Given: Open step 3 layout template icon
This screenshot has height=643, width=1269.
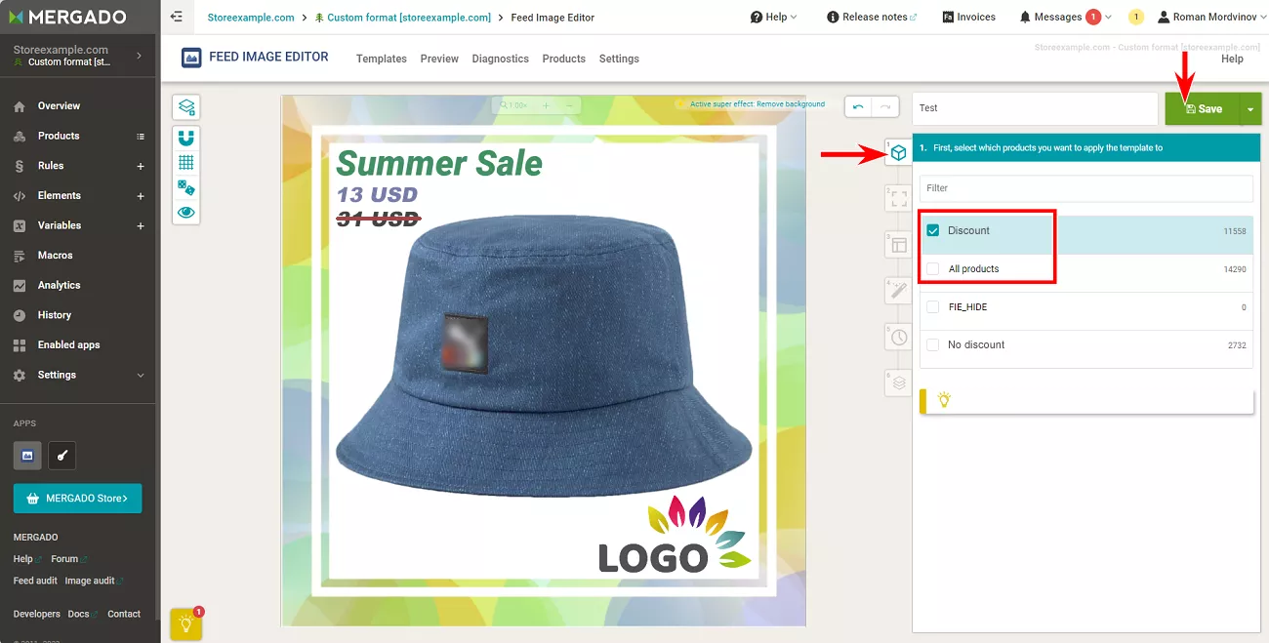Looking at the screenshot, I should click(898, 245).
